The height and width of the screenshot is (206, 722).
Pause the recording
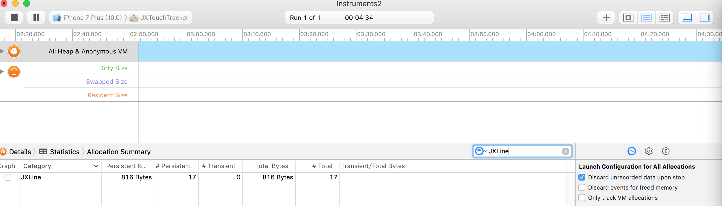coord(36,18)
